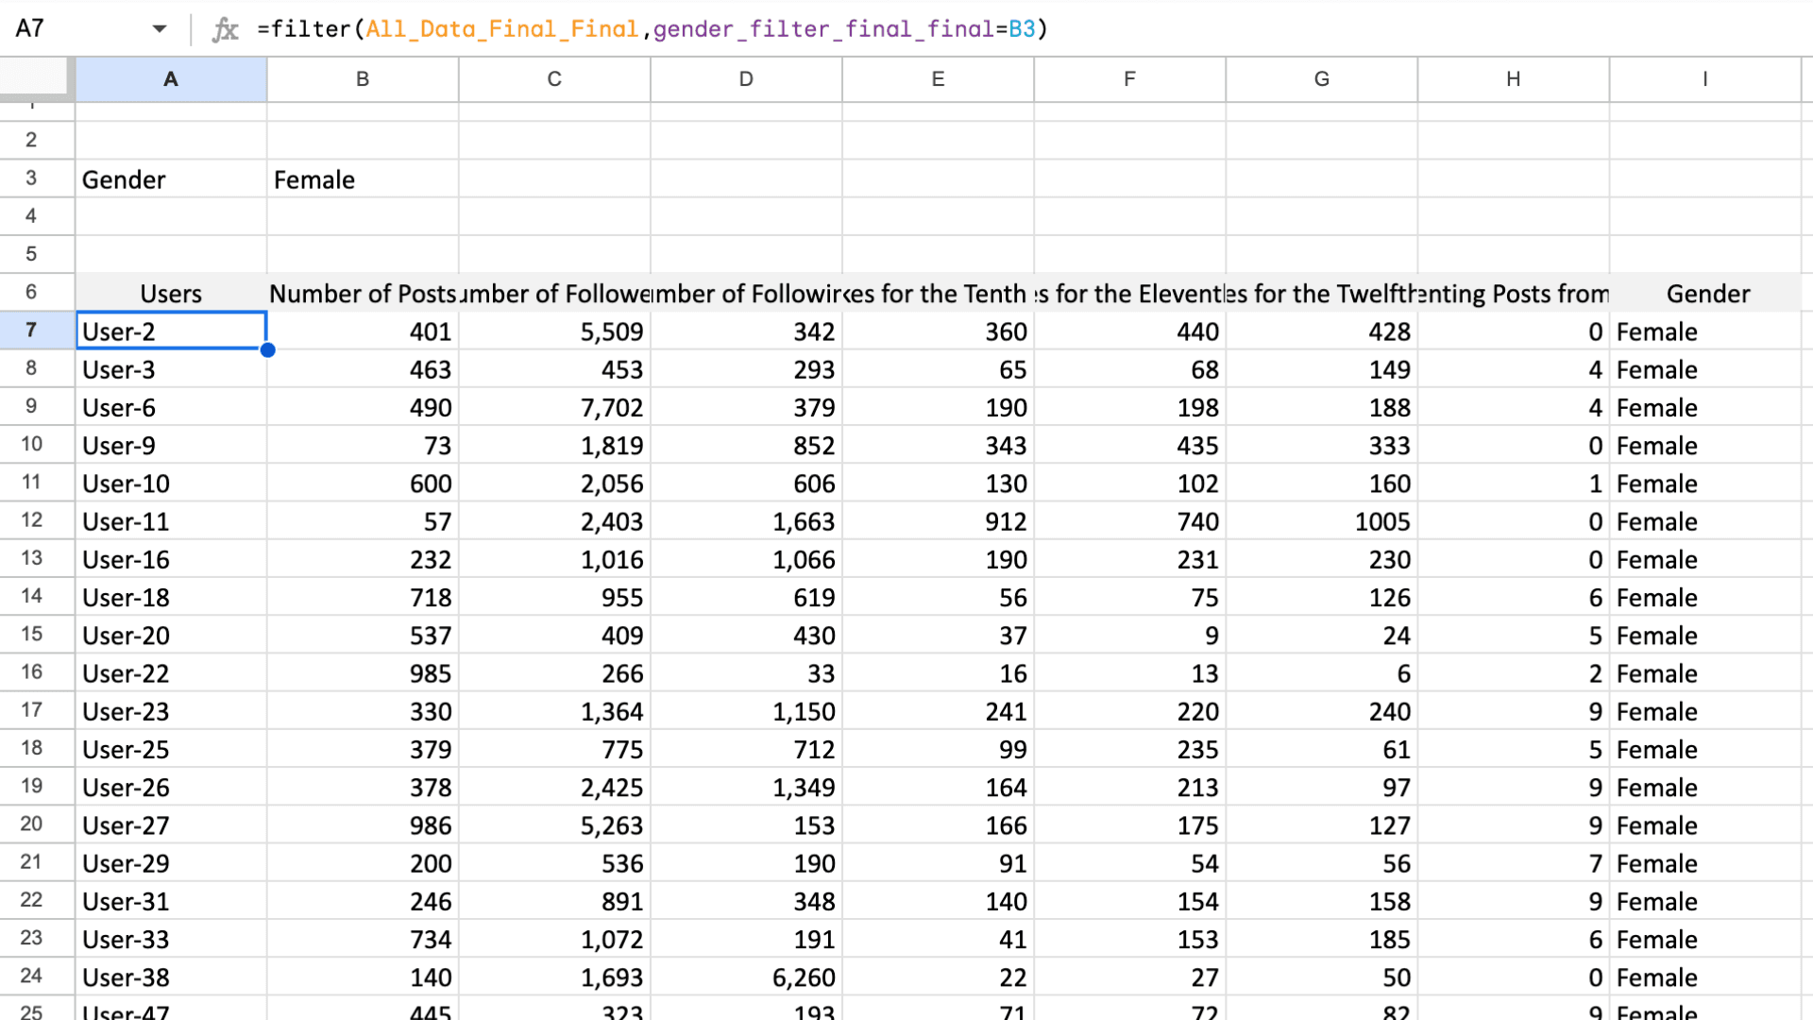Click the Number of Posts header cell

coord(362,294)
